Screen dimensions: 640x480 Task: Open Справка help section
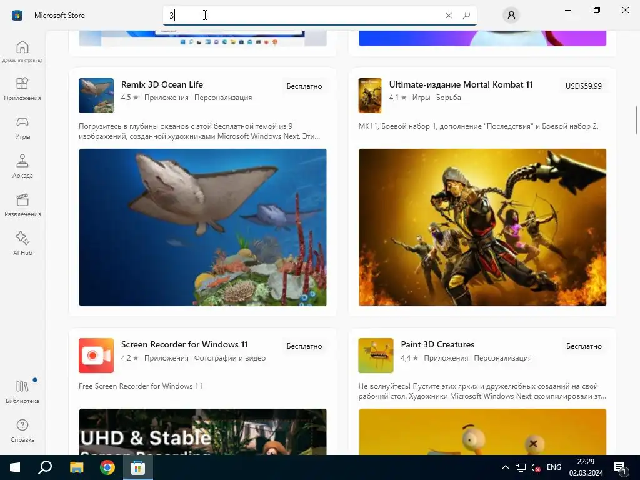(22, 431)
